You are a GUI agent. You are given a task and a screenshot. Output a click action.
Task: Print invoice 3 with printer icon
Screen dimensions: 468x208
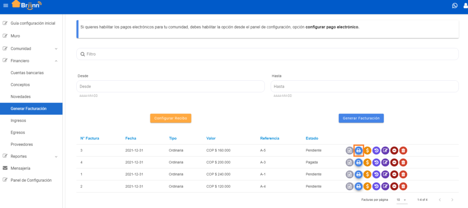point(358,151)
